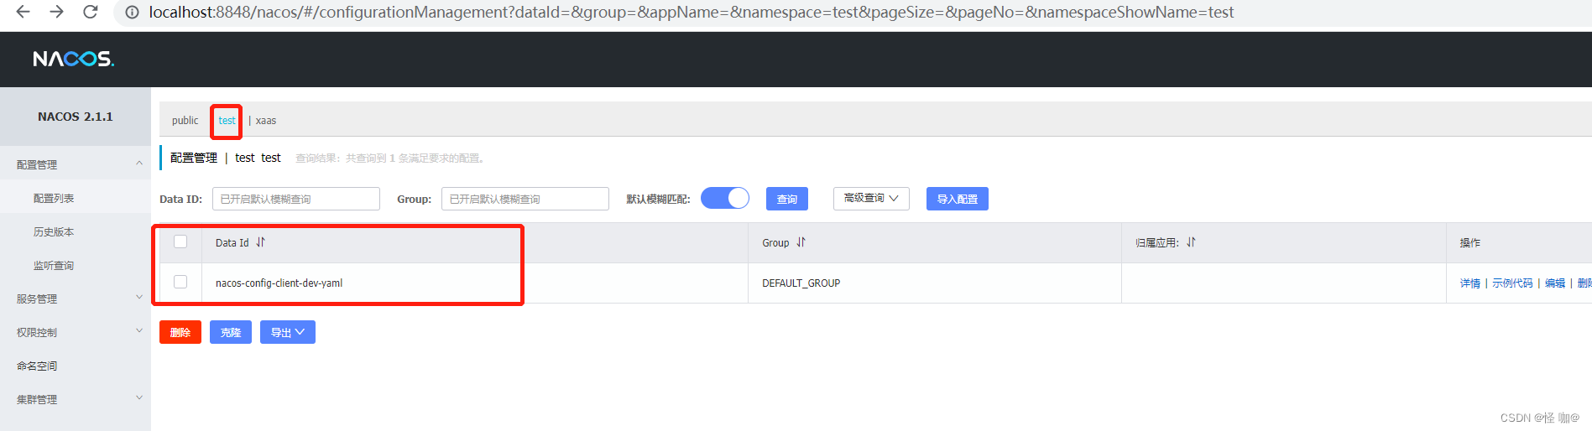Screen dimensions: 1592x431
Task: Open the 详情 link for the config
Action: click(x=1469, y=283)
